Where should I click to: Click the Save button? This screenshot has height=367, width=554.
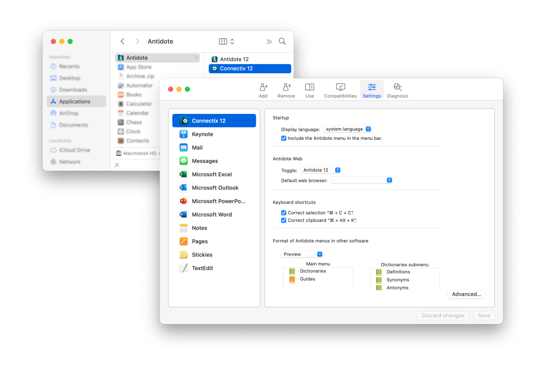[x=484, y=316]
